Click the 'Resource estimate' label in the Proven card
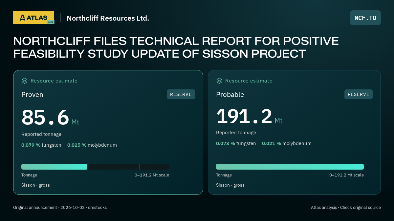The width and height of the screenshot is (394, 221). tap(54, 81)
